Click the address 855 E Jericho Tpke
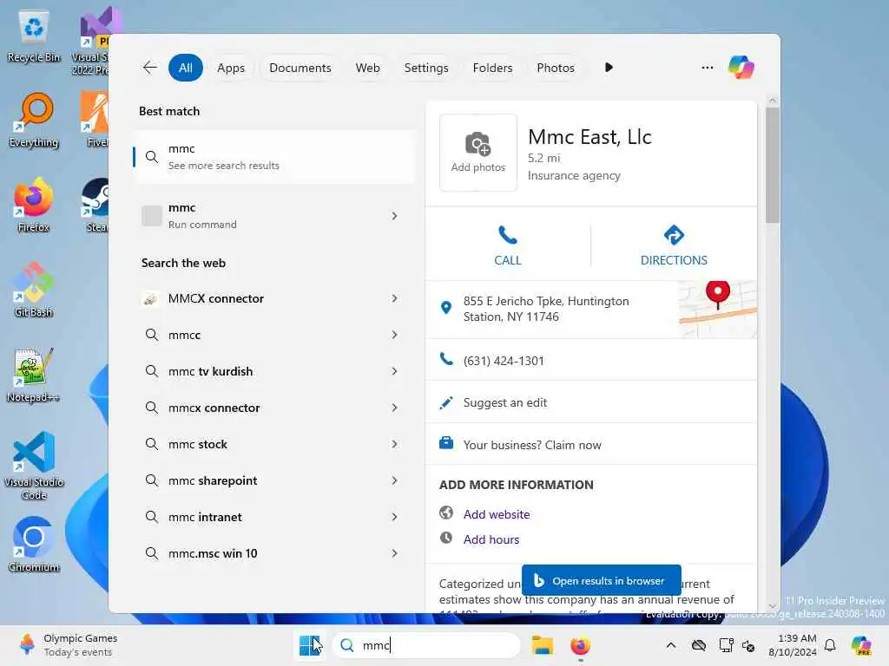The height and width of the screenshot is (666, 889). click(x=546, y=309)
